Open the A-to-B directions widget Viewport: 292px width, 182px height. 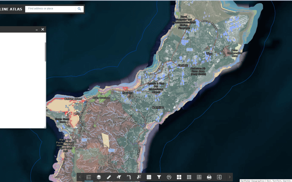pos(129,177)
